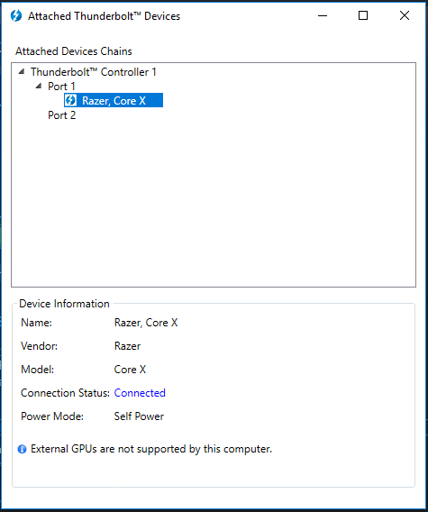The height and width of the screenshot is (512, 428).
Task: Select Port 1 in the device tree
Action: tap(61, 87)
